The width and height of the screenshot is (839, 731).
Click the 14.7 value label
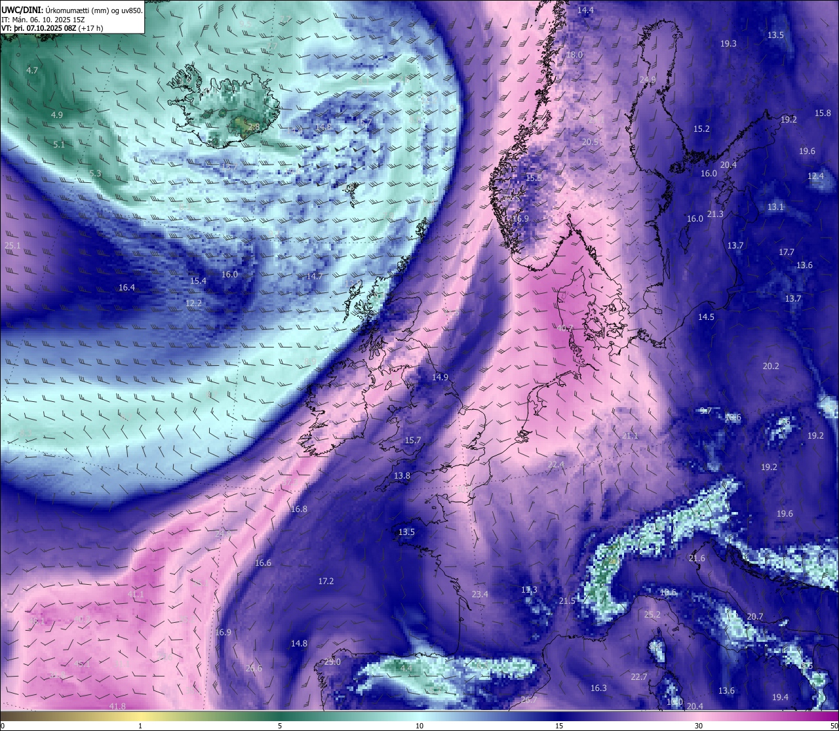(x=315, y=276)
